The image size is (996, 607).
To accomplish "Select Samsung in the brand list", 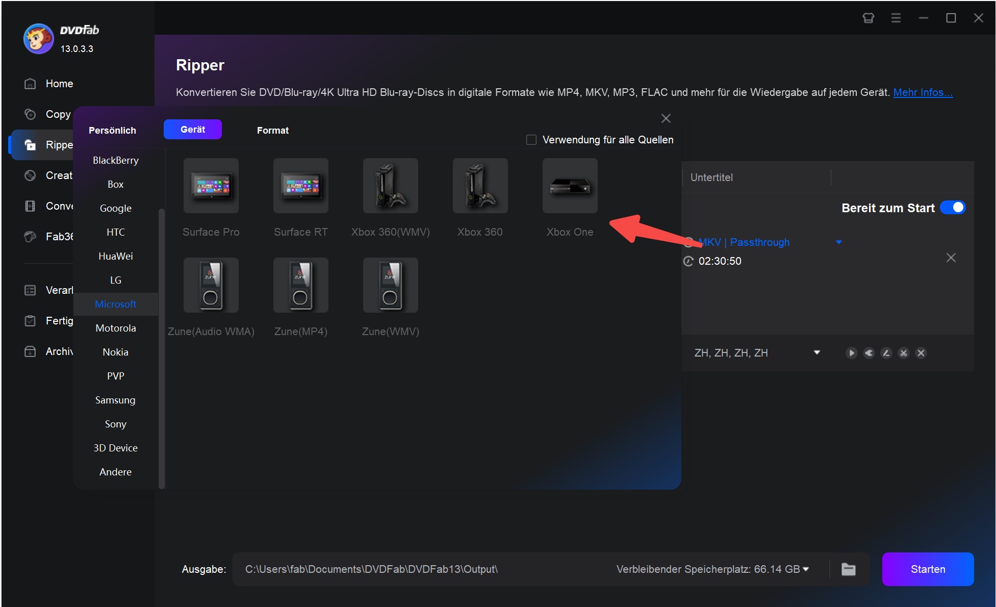I will [x=116, y=400].
